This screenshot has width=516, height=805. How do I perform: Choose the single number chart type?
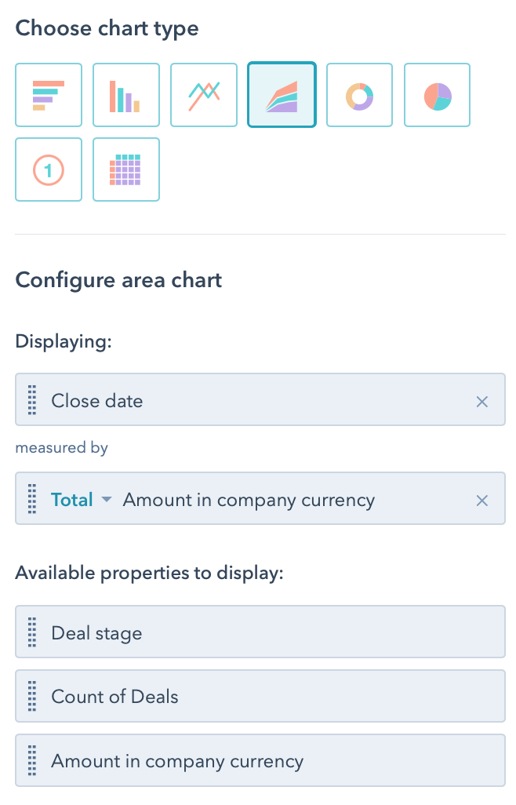[x=48, y=169]
